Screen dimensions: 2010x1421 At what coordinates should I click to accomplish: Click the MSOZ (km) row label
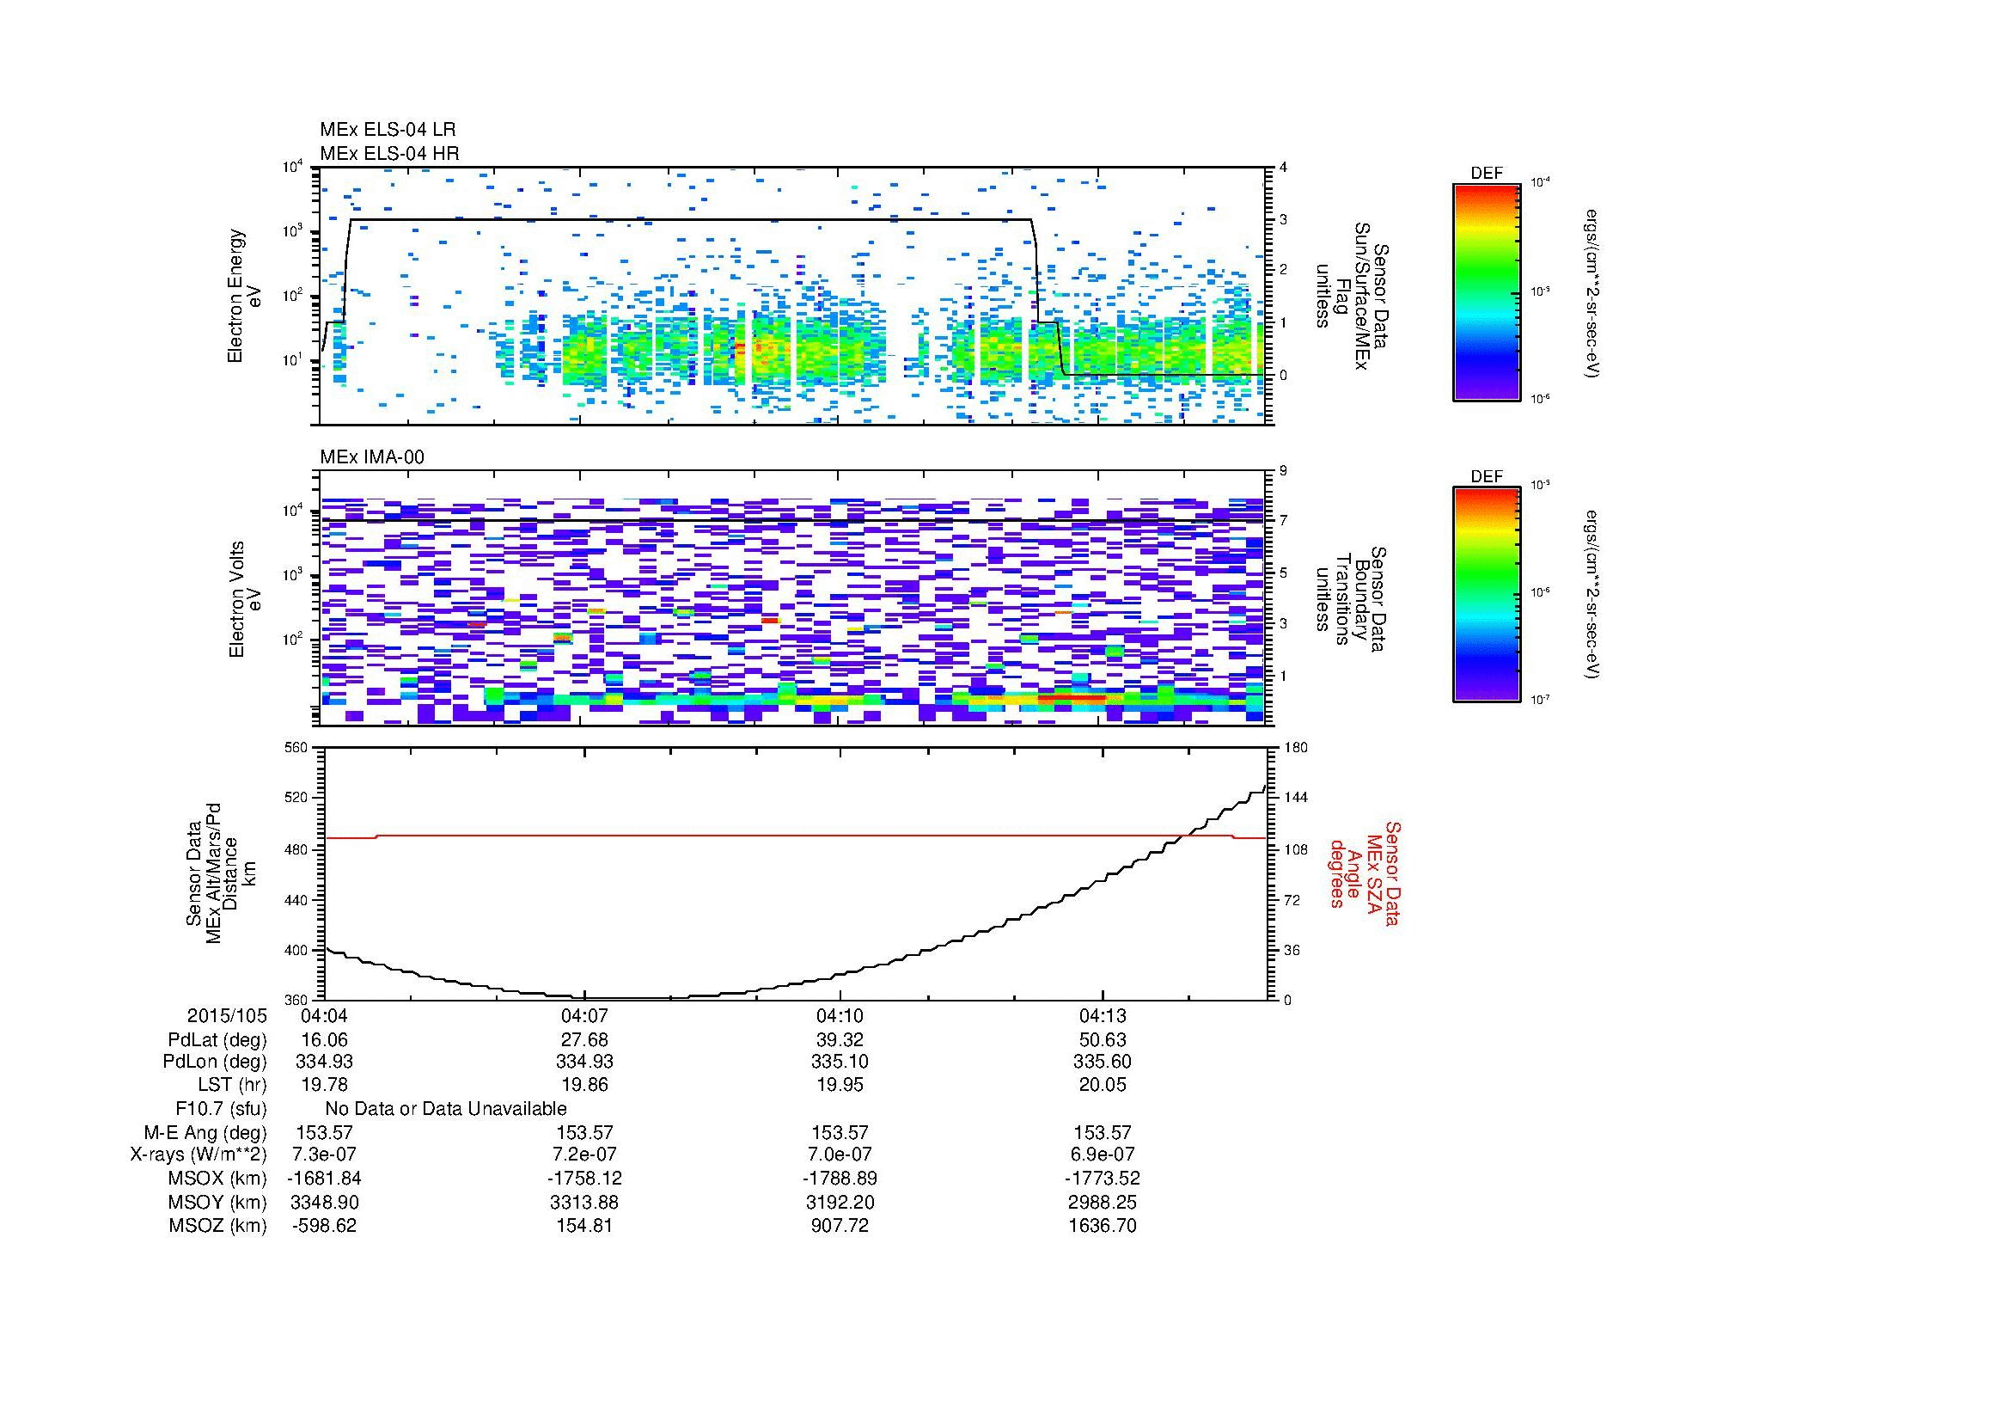pos(217,1226)
